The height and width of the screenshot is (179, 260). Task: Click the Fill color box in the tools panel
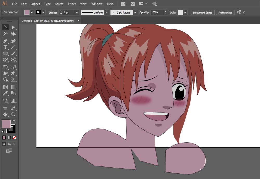pyautogui.click(x=6, y=124)
